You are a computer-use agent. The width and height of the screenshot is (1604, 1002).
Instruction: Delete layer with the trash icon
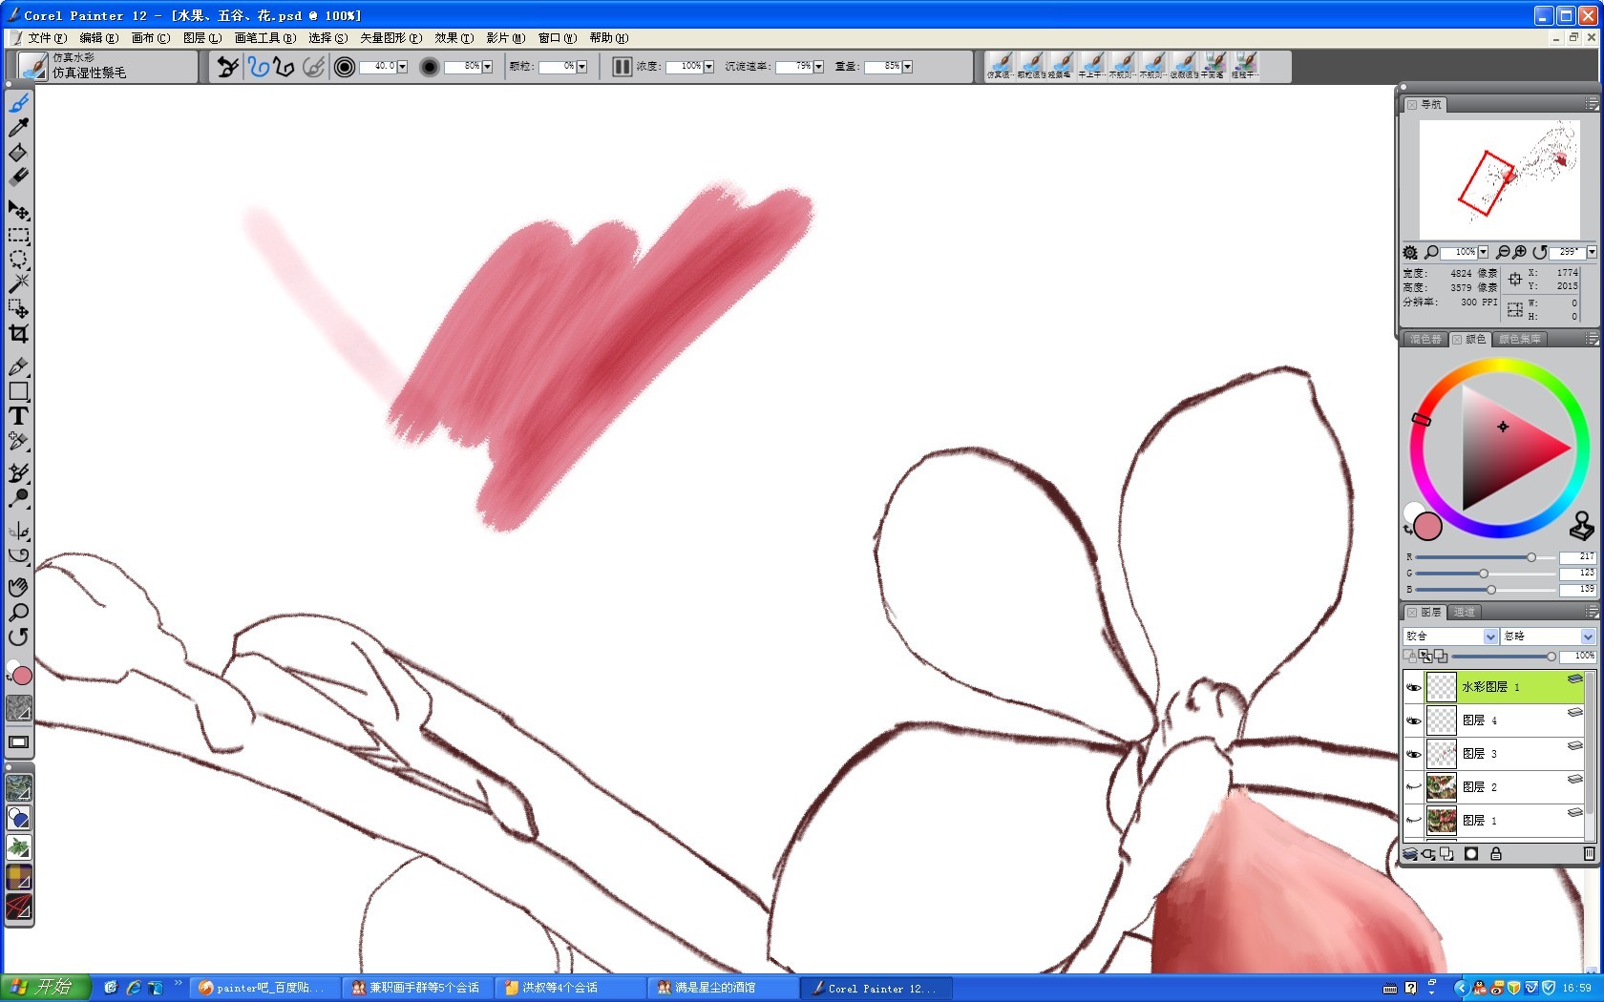pos(1589,854)
